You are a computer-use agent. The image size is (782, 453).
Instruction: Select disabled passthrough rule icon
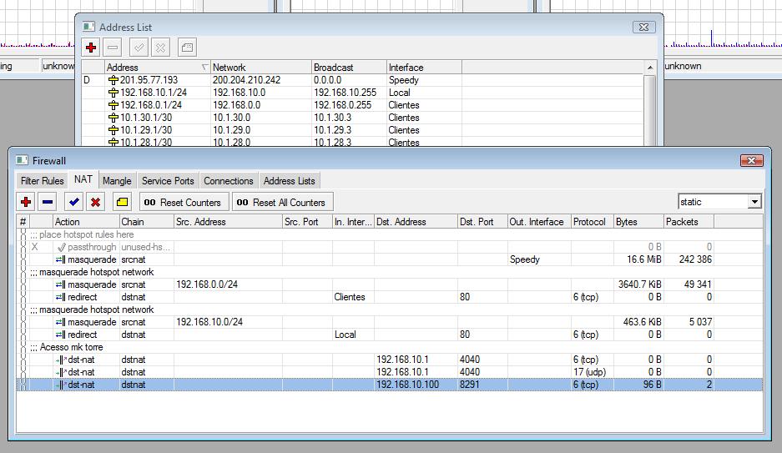62,247
